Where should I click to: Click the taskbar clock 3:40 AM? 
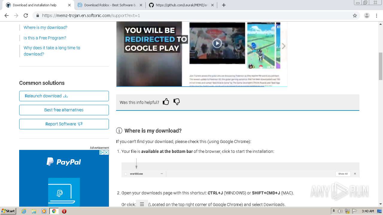368,211
